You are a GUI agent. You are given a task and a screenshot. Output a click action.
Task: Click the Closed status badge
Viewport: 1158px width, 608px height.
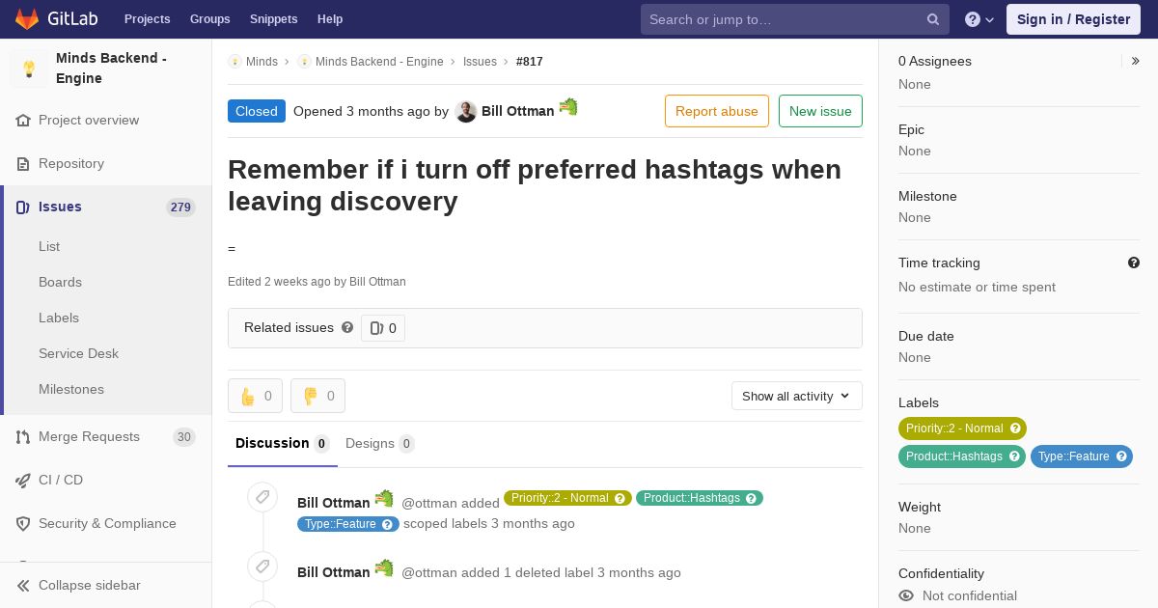(x=257, y=111)
